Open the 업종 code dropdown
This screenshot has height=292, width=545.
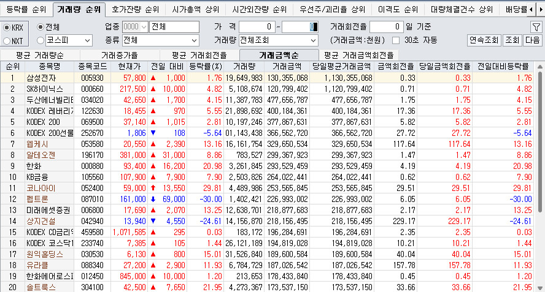(x=144, y=27)
